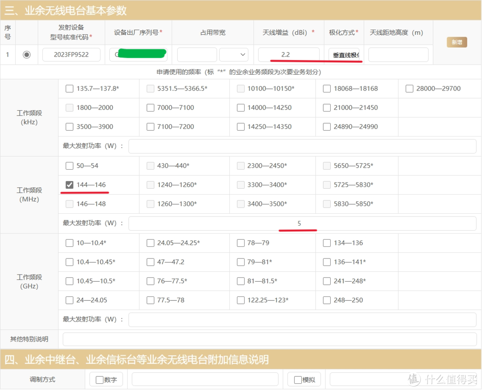Select the 28000—29700 kHz band
The image size is (482, 391).
pos(409,88)
